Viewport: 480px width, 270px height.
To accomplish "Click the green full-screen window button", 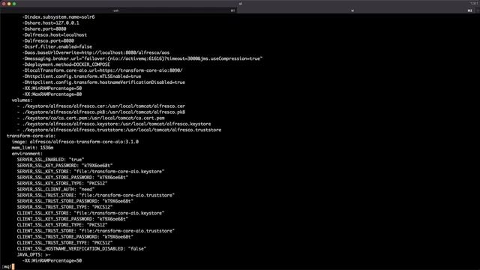I will [x=14, y=4].
